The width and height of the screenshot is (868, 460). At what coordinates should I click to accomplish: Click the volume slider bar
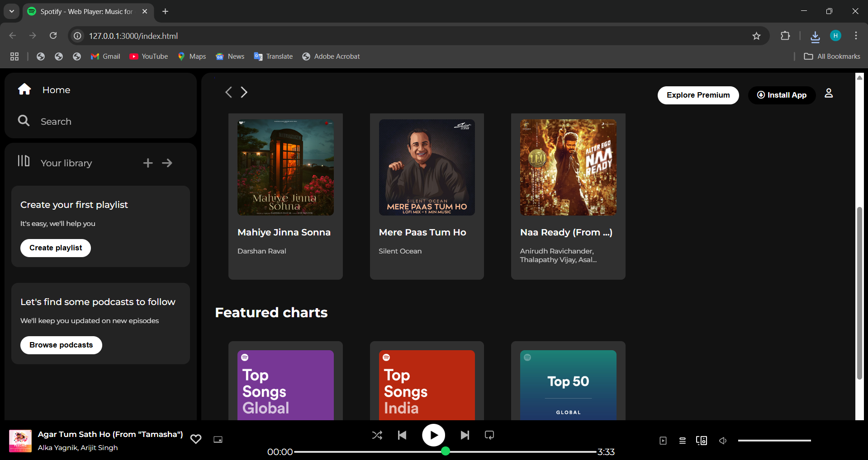click(x=774, y=441)
